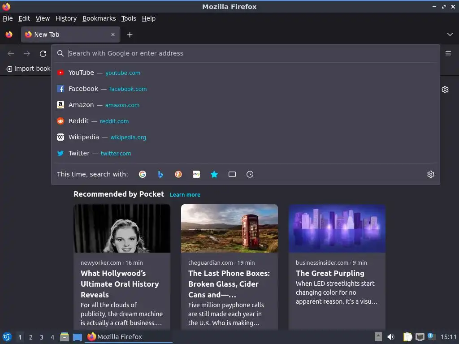The image size is (459, 344).
Task: Open the file manager taskbar icon
Action: point(65,337)
